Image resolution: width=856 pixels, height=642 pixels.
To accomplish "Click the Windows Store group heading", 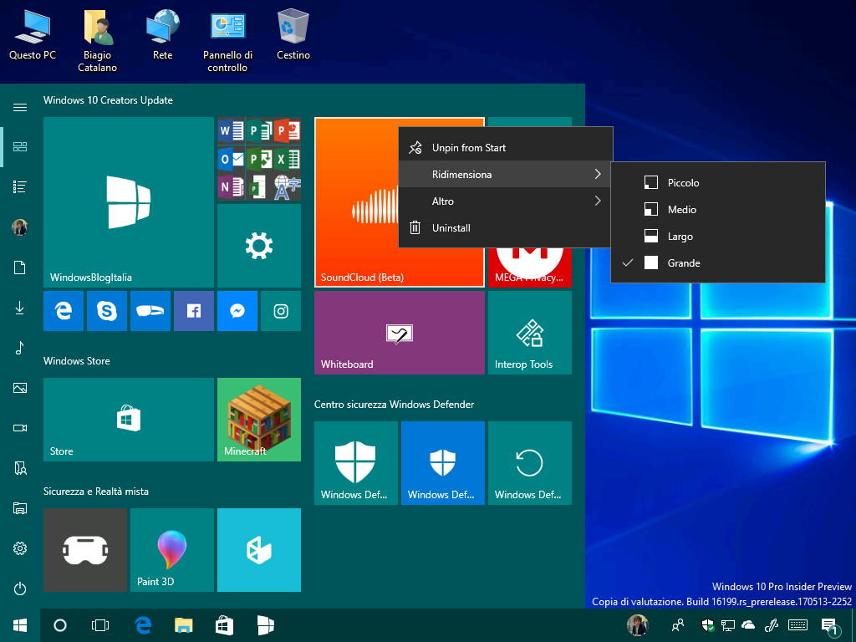I will [x=76, y=361].
